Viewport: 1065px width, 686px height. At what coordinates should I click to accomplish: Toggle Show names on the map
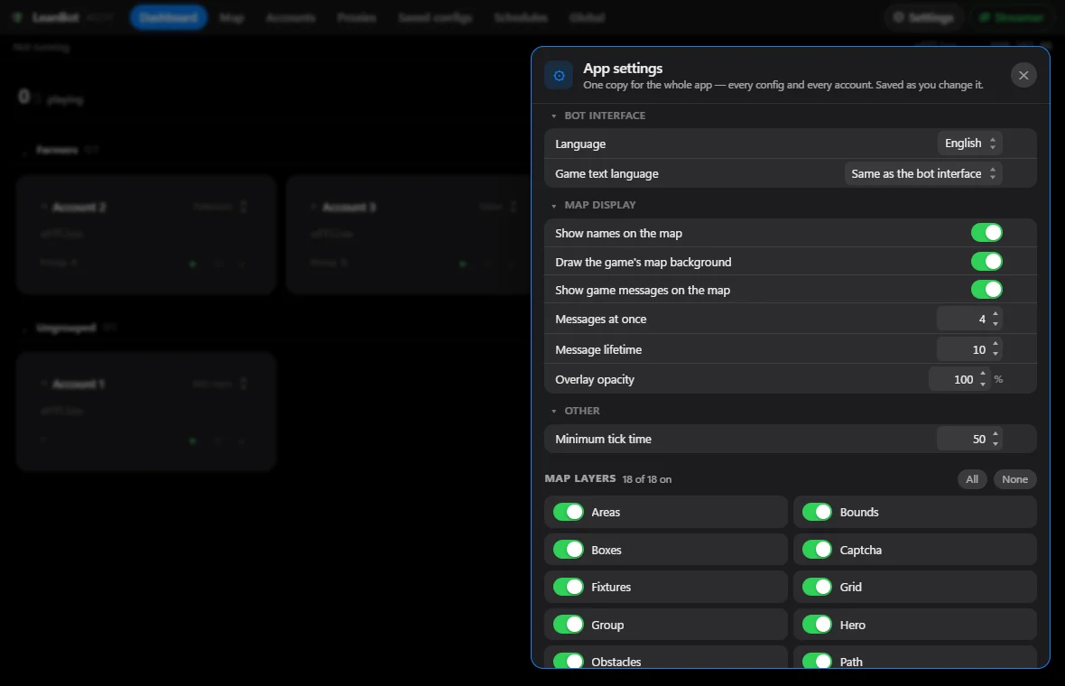(x=986, y=233)
